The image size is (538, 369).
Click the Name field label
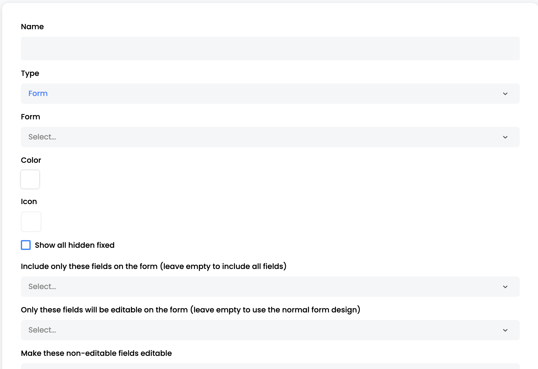tap(32, 27)
